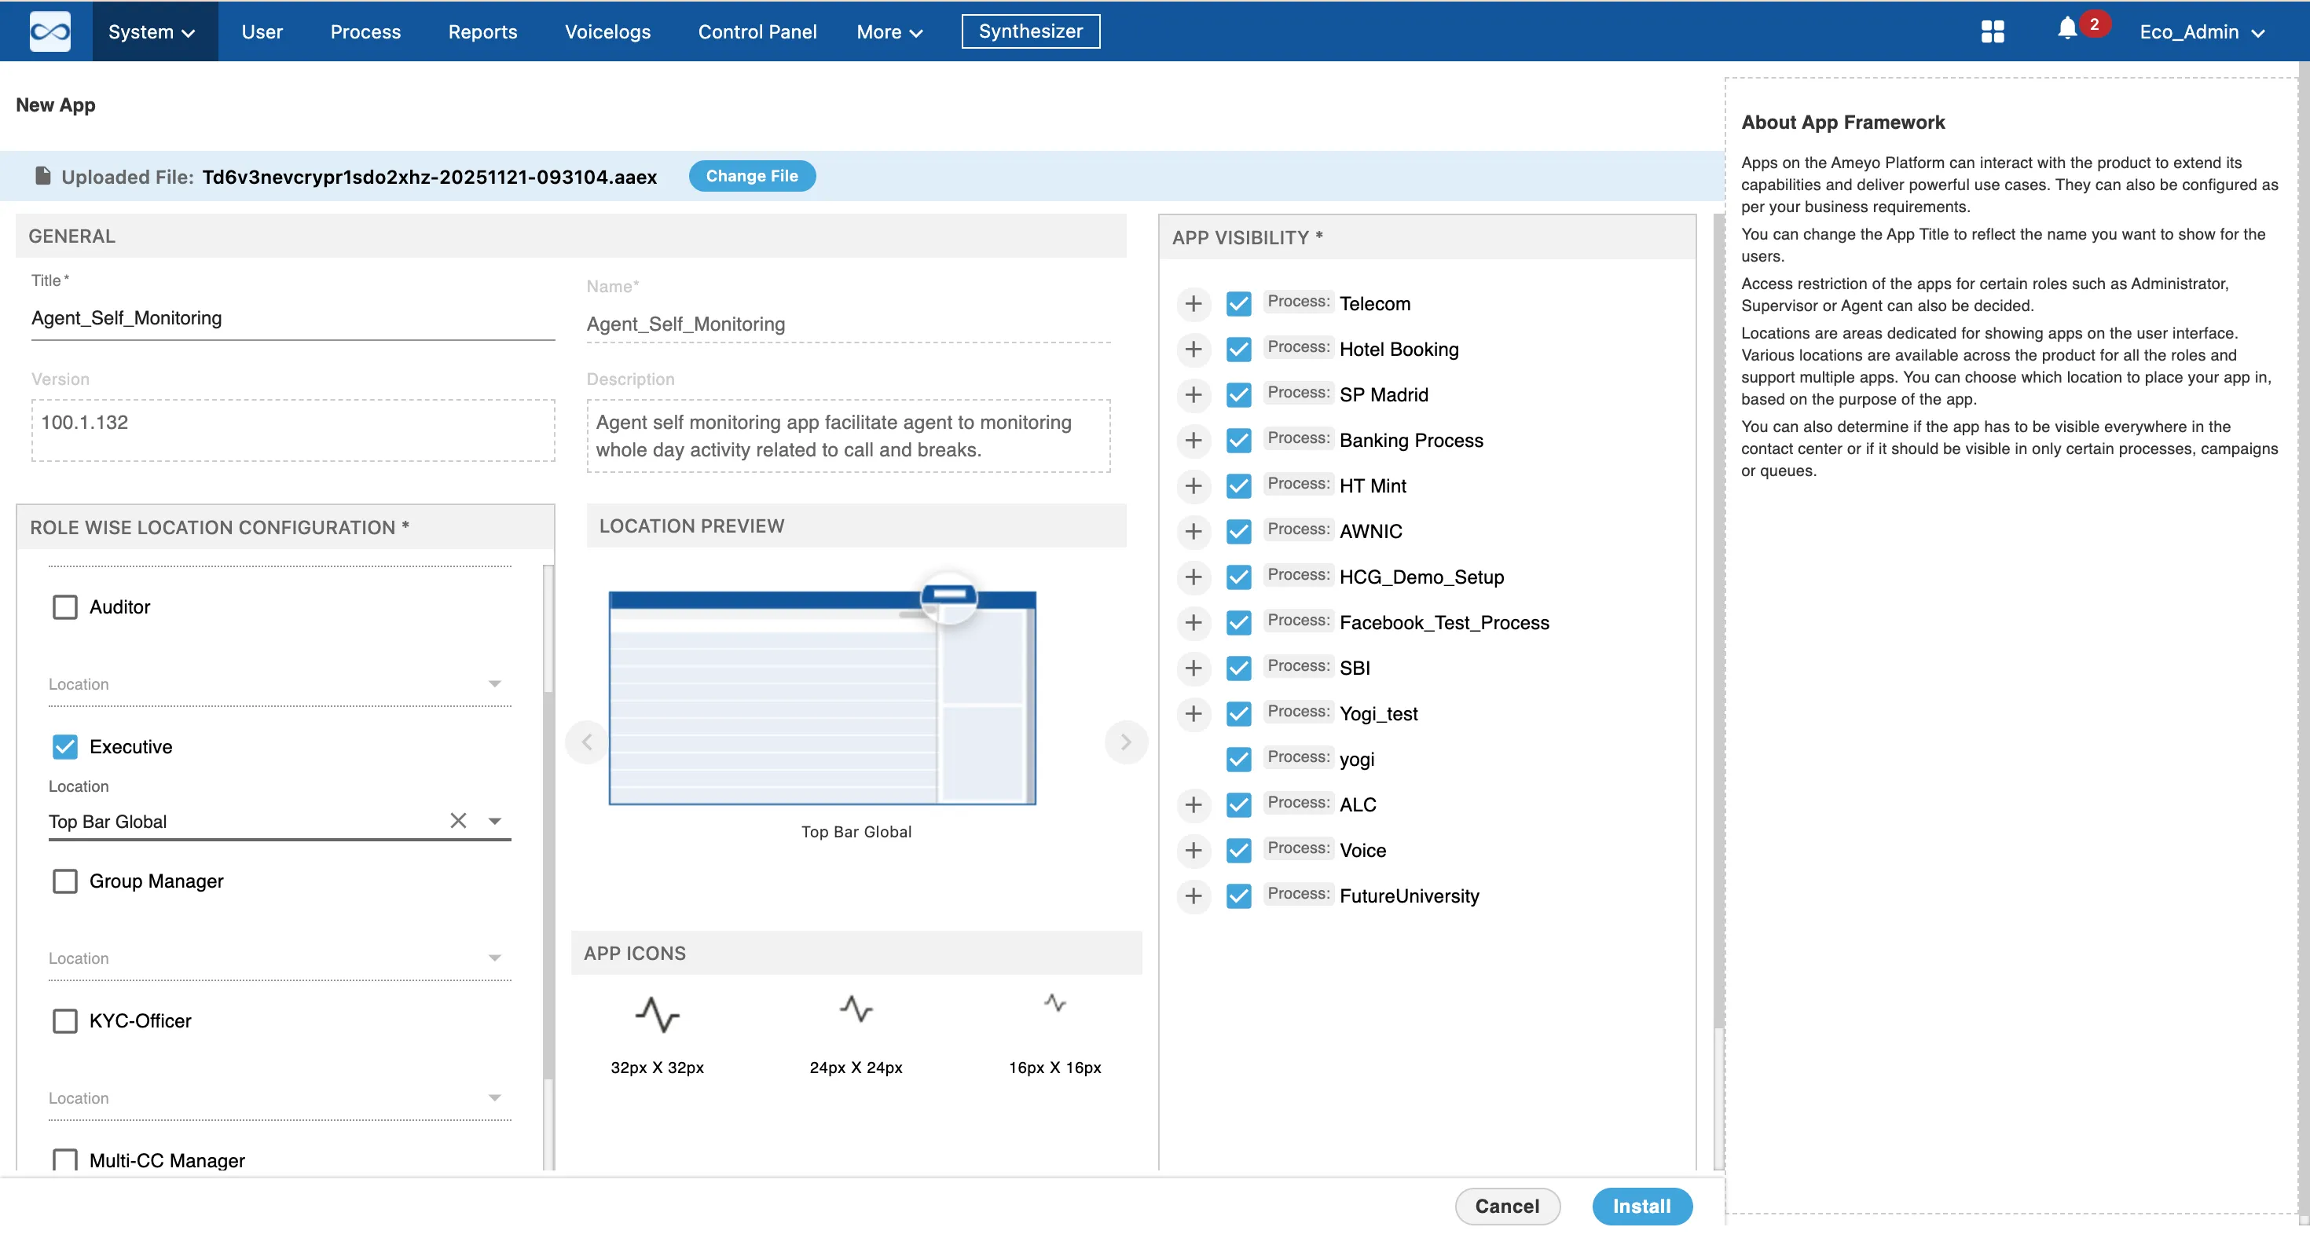Viewport: 2310px width, 1260px height.
Task: Click the Synthesizer button
Action: tap(1030, 31)
